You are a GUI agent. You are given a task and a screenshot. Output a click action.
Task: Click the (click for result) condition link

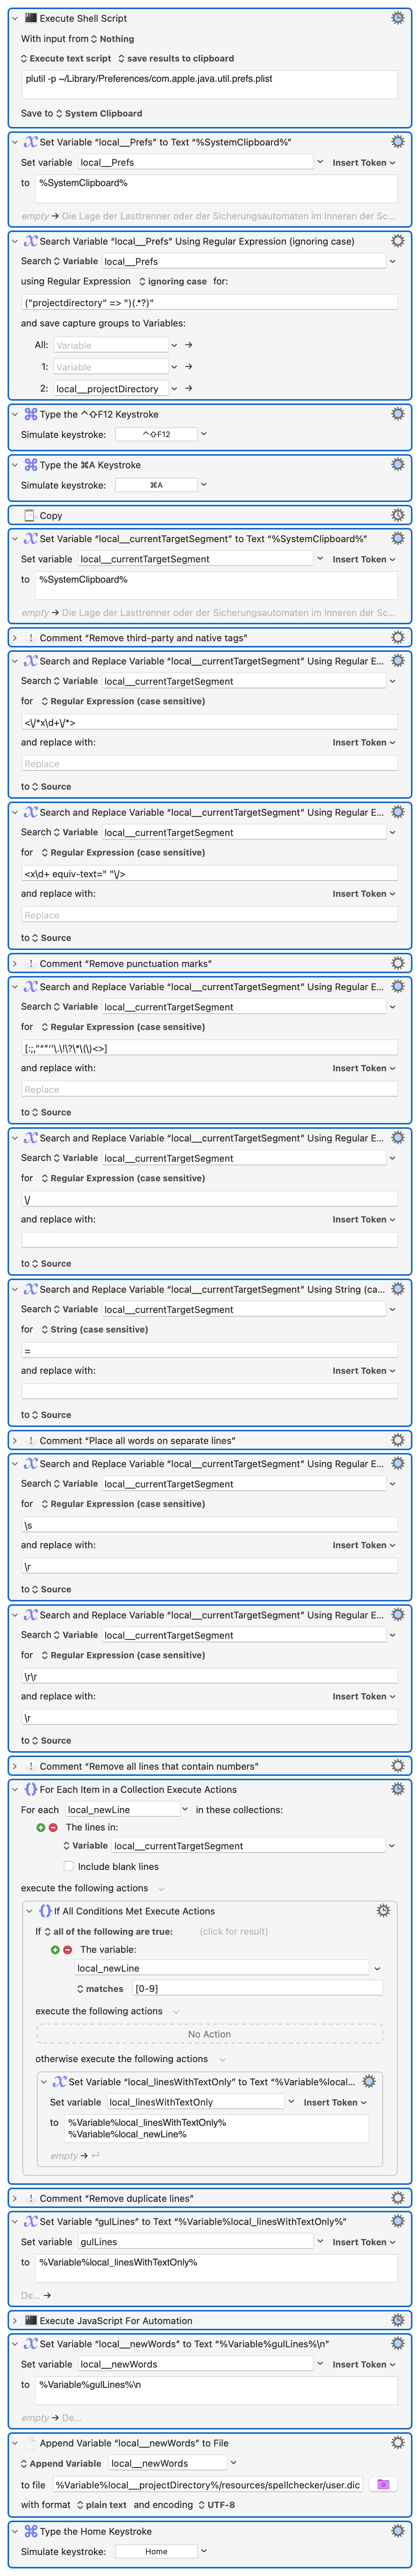[x=233, y=1931]
